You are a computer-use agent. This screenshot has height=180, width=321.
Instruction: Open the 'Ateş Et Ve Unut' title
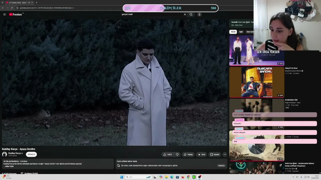291,68
